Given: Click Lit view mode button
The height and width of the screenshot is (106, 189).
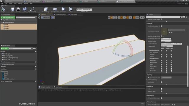Looking at the screenshot, I should (x=53, y=18).
